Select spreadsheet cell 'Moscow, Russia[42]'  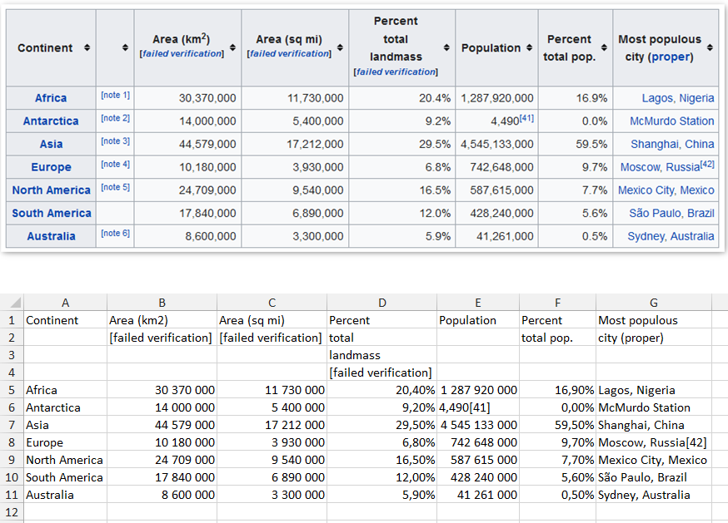click(x=654, y=443)
